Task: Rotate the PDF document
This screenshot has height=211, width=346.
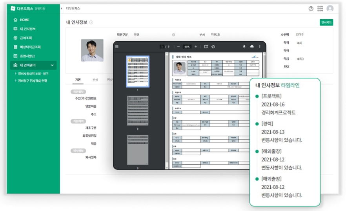Action: click(x=213, y=47)
